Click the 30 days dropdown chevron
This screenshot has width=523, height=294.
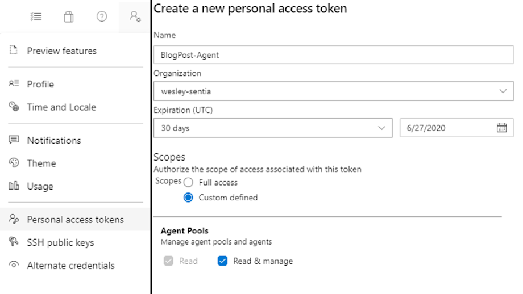coord(381,128)
